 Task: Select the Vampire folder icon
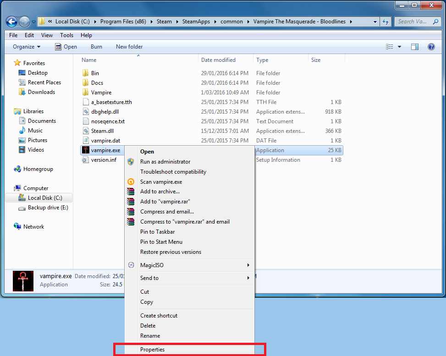[85, 93]
